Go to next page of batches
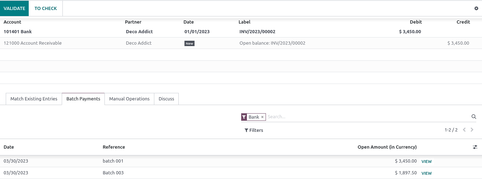This screenshot has height=179, width=482. point(472,130)
